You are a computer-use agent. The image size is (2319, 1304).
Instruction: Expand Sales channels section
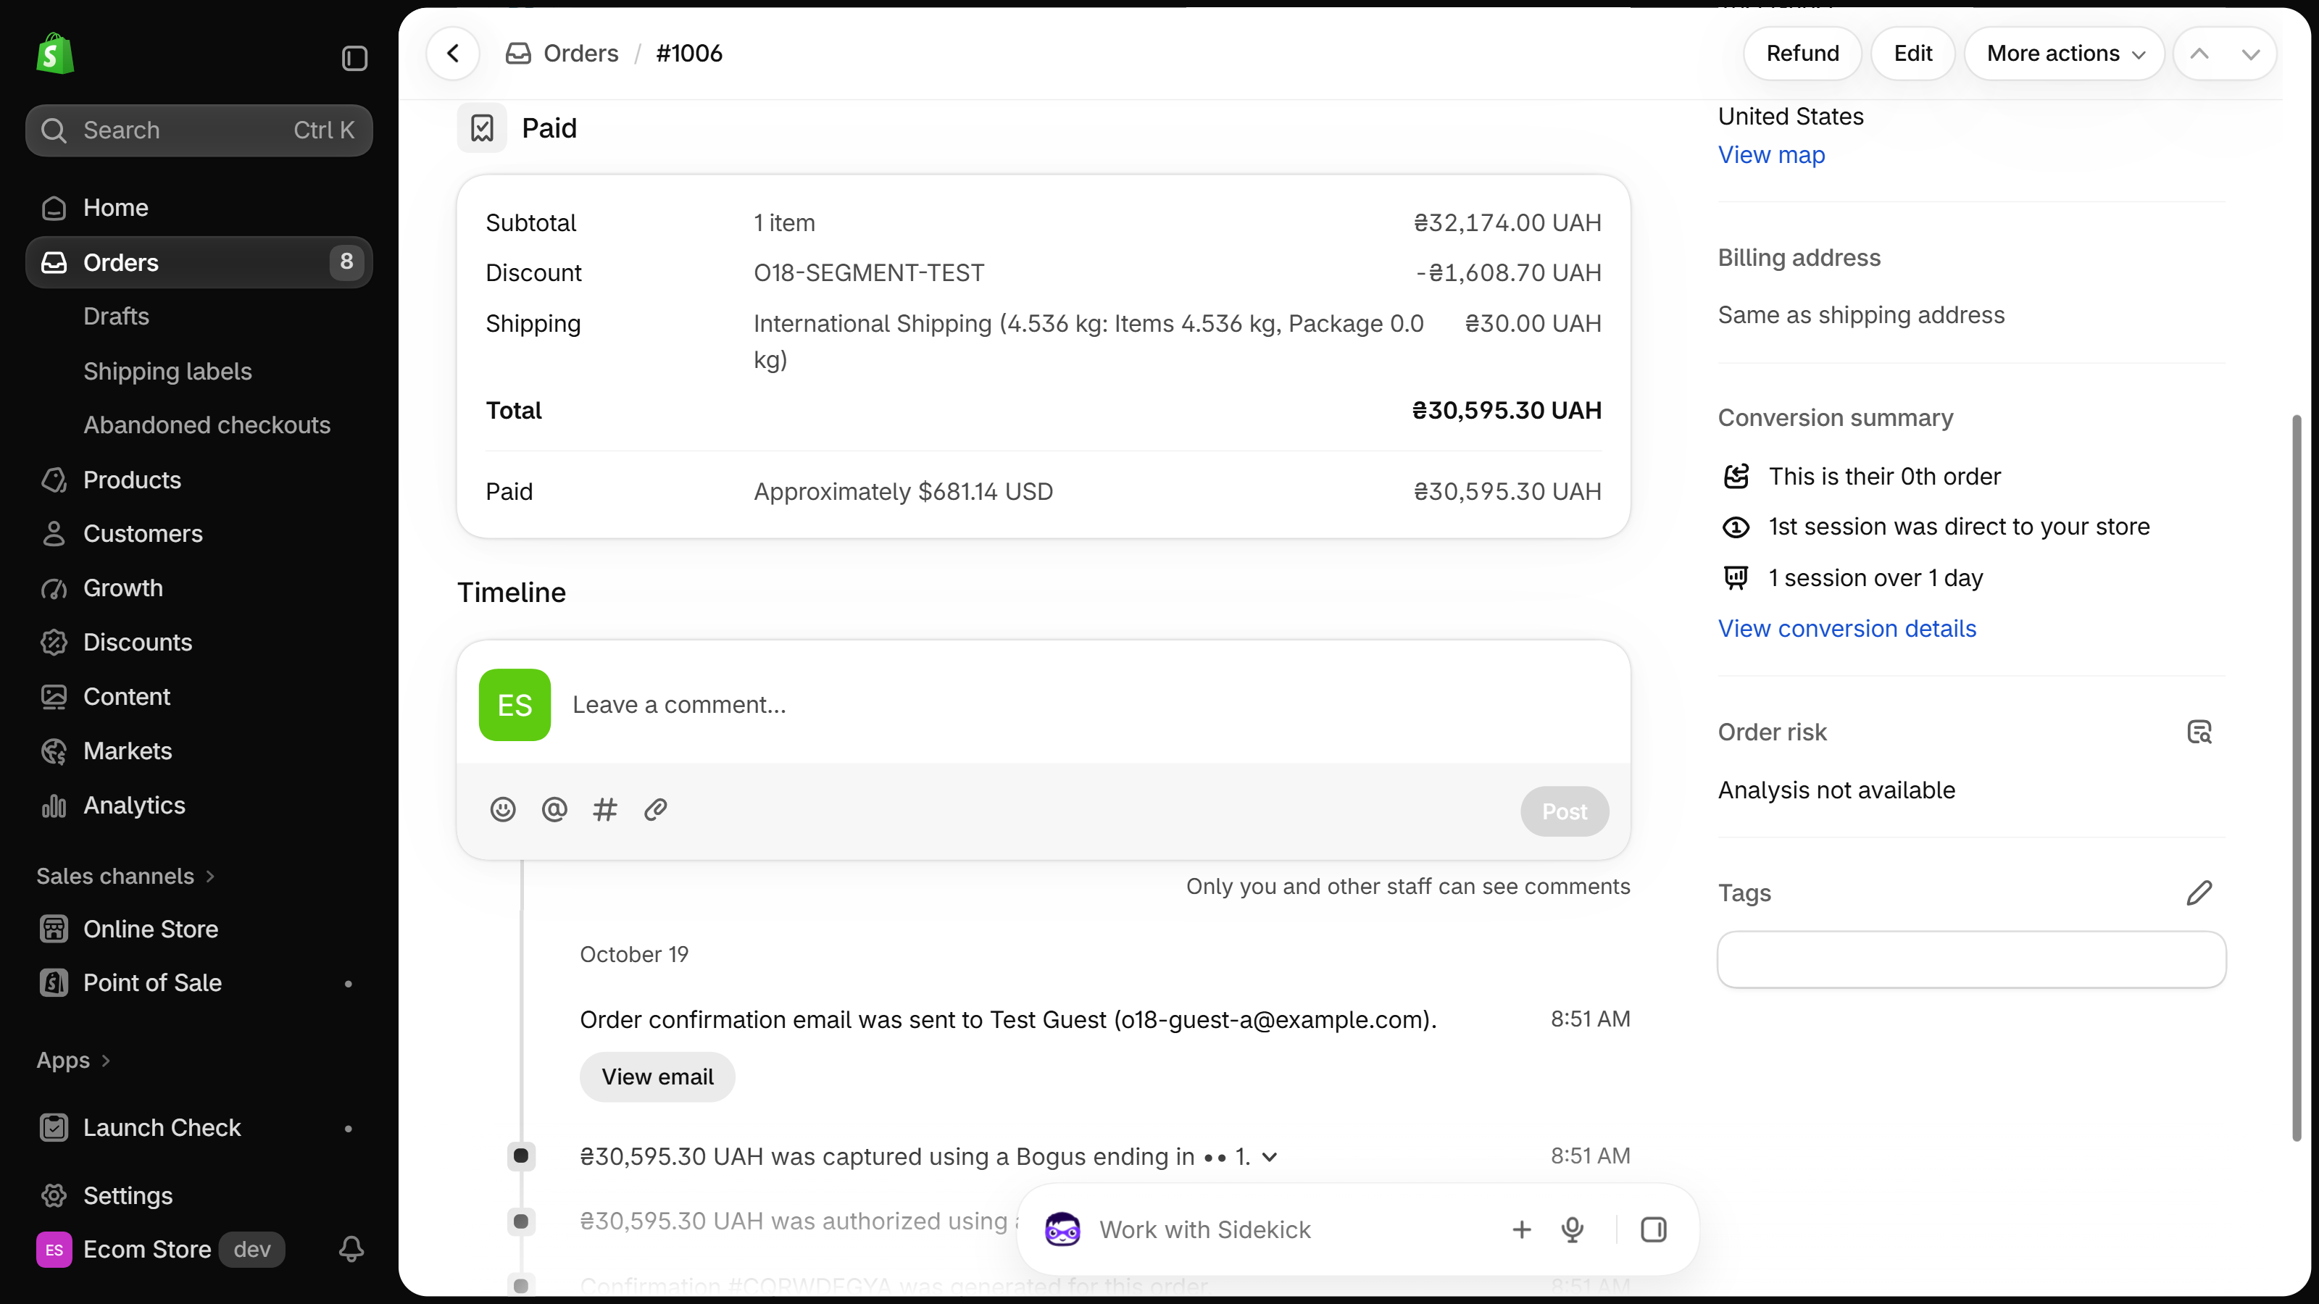click(x=126, y=876)
